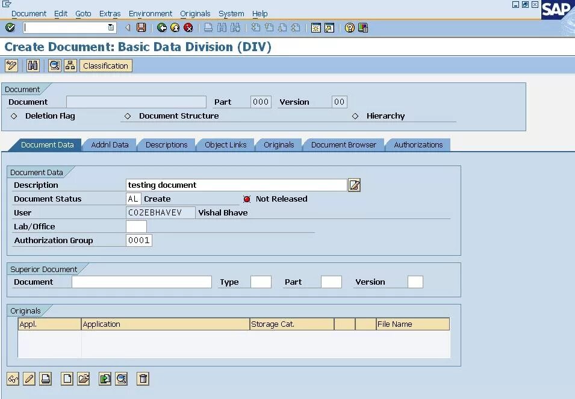This screenshot has height=399, width=575.
Task: Click the hierarchy structure icon in application toolbar
Action: [70, 66]
